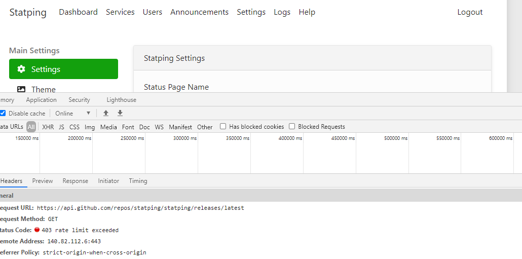The image size is (522, 259).
Task: Switch to the Preview tab
Action: (43, 181)
